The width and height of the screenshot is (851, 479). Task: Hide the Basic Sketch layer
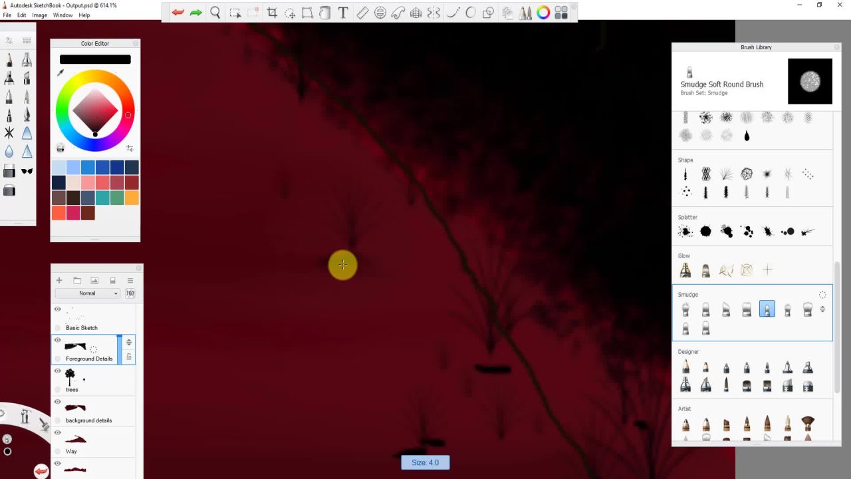pyautogui.click(x=58, y=309)
